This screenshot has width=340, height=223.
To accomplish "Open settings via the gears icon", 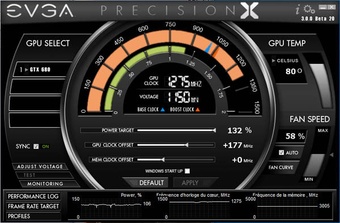I will (309, 9).
